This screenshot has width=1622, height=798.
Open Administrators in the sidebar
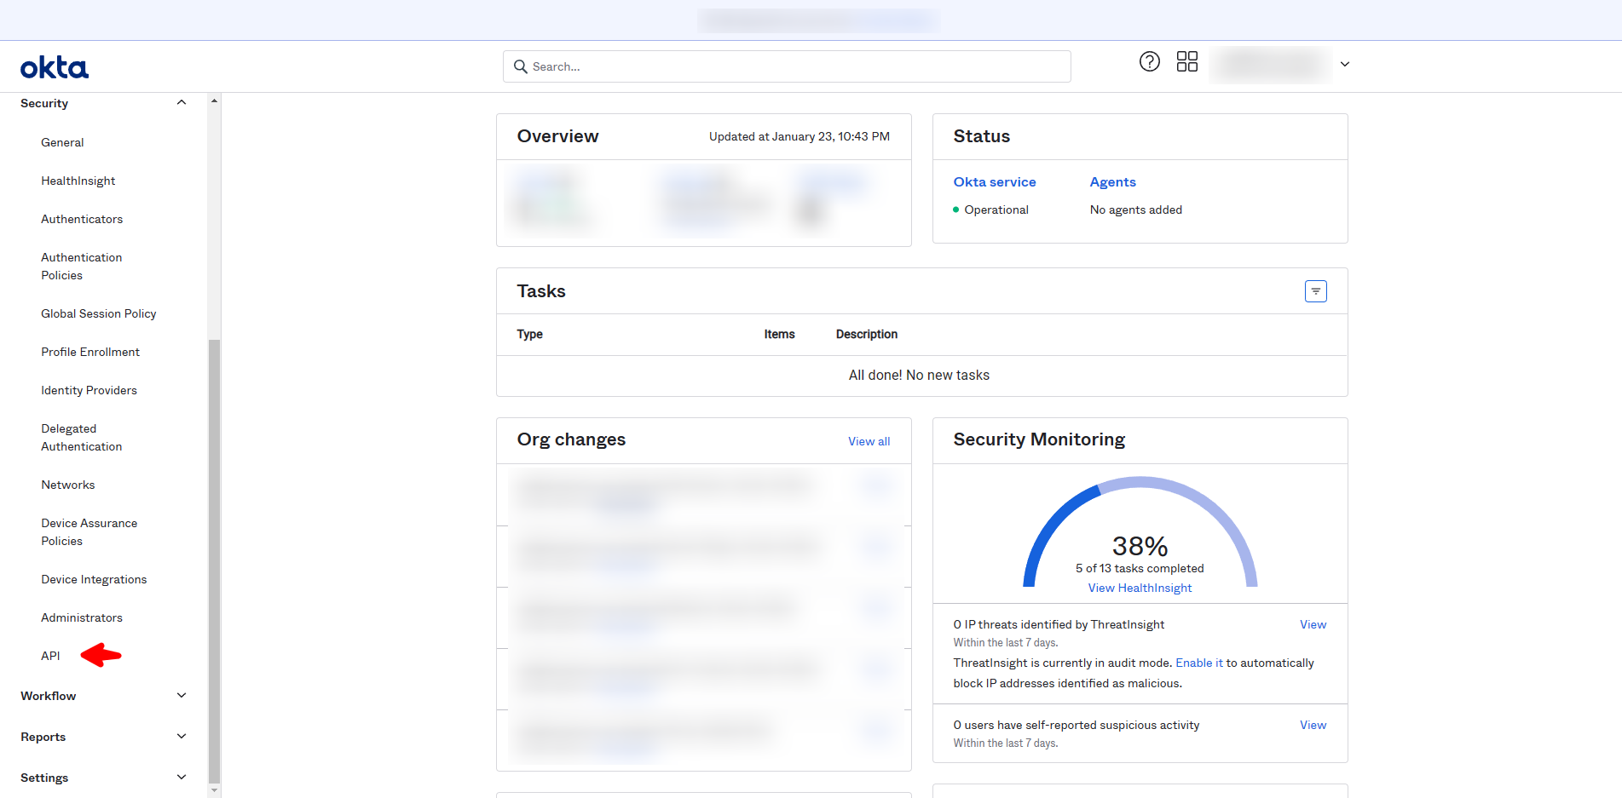[82, 617]
